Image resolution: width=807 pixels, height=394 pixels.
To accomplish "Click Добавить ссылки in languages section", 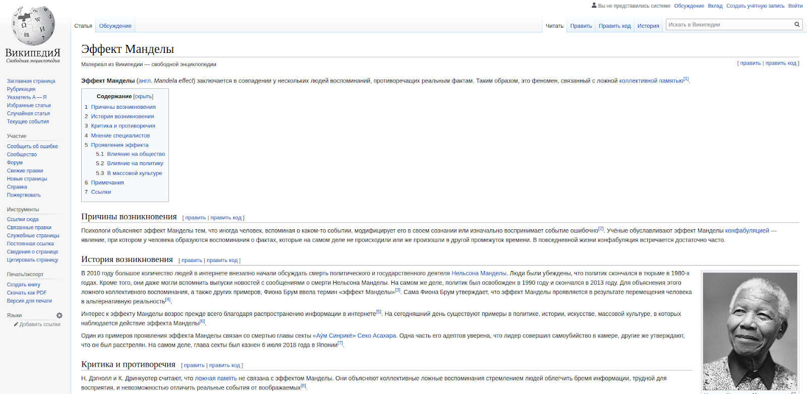I will coord(40,324).
